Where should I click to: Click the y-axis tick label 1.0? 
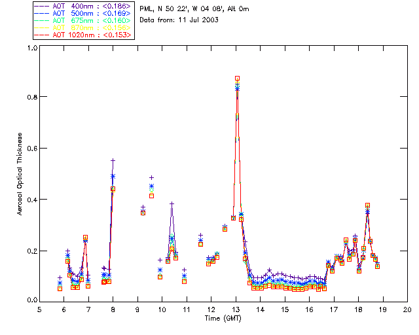pyautogui.click(x=32, y=48)
